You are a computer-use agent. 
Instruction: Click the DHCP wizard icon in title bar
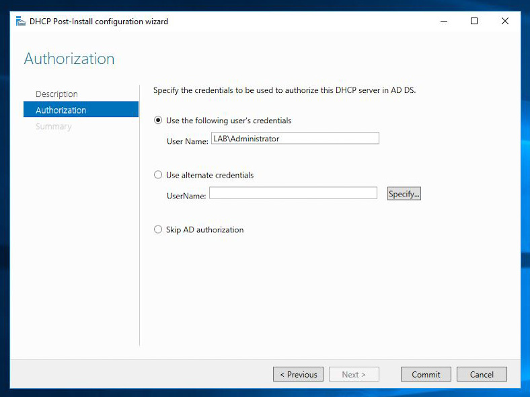pyautogui.click(x=21, y=22)
